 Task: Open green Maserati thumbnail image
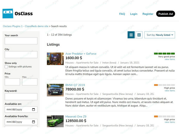(55, 121)
